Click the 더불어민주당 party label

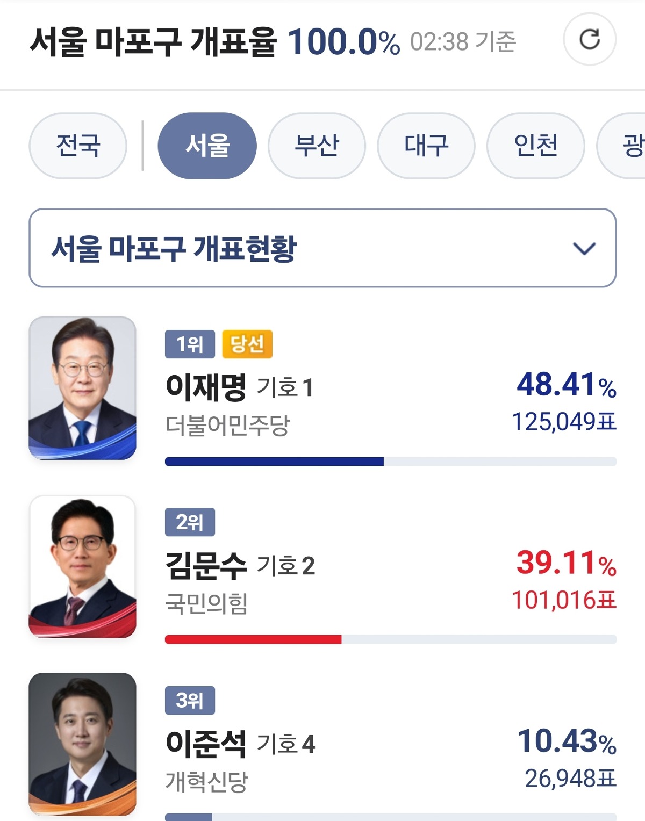pyautogui.click(x=227, y=426)
